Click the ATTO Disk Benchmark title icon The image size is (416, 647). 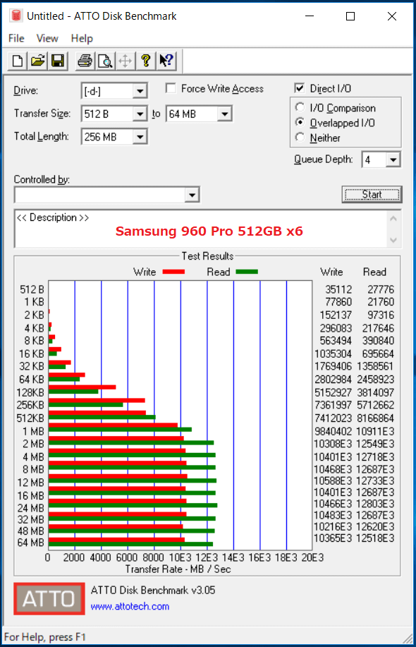pyautogui.click(x=16, y=16)
